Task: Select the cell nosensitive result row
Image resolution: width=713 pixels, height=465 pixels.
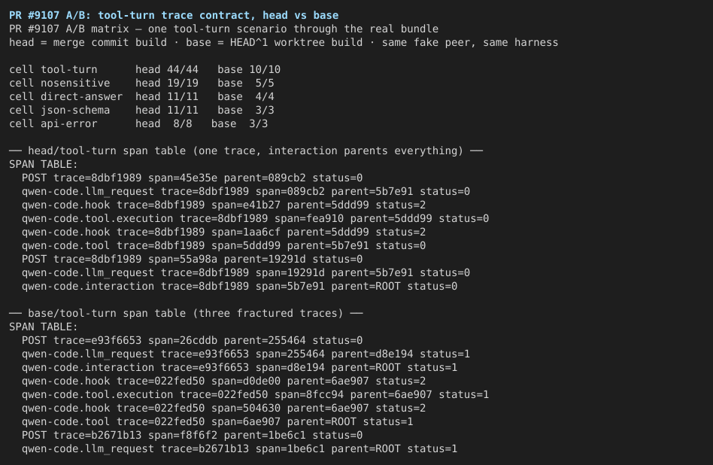Action: 141,84
